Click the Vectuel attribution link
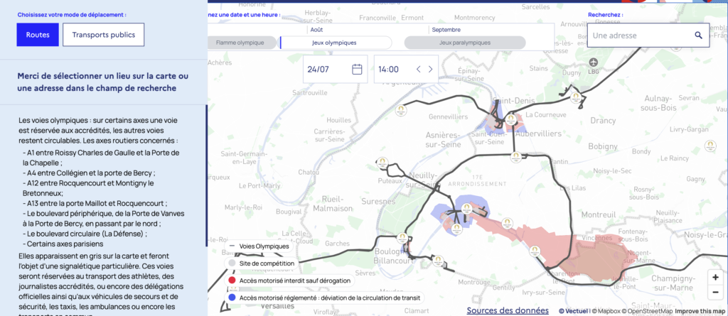The width and height of the screenshot is (728, 316). pos(574,311)
